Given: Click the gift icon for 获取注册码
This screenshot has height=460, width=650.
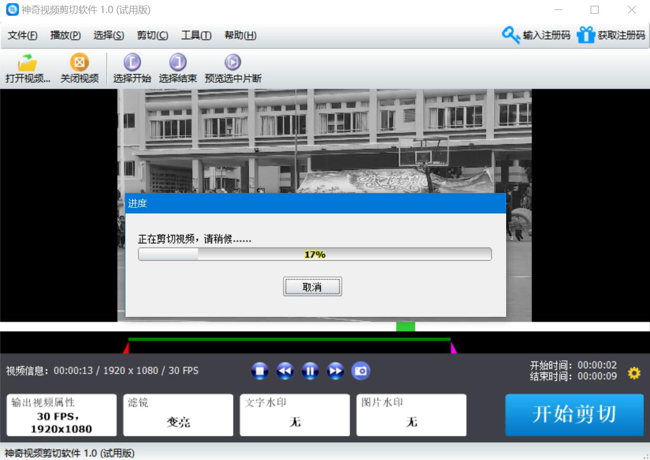Looking at the screenshot, I should (x=585, y=35).
